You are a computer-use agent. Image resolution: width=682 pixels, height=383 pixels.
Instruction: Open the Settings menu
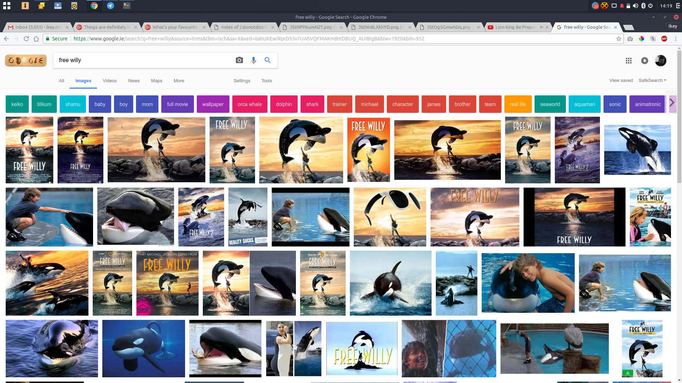(x=242, y=81)
